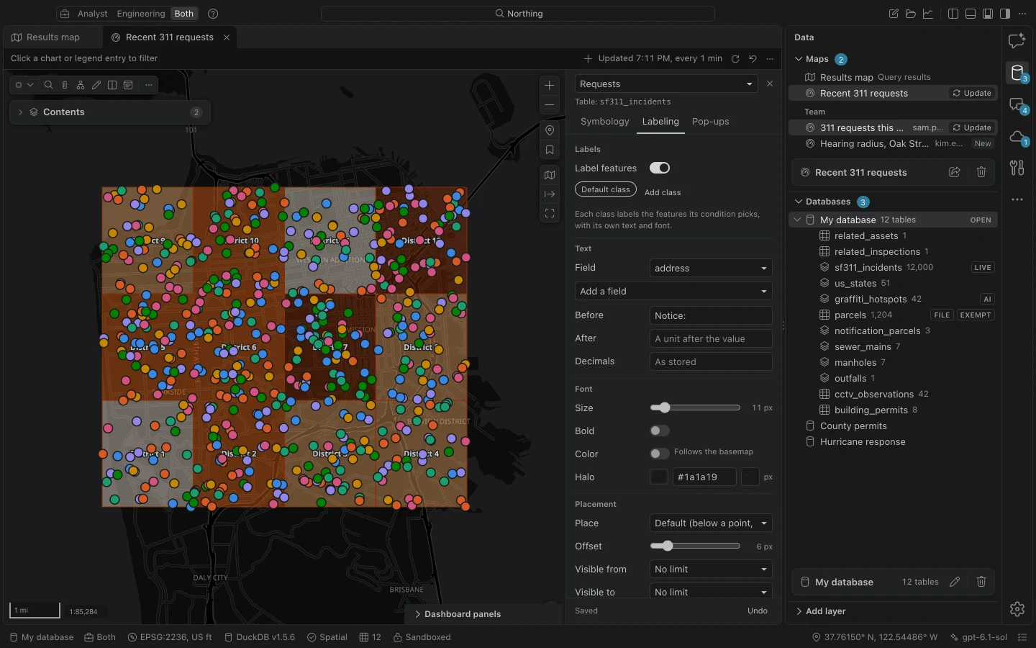Screen dimensions: 1036x648
Task: Open the cloud icon in right sidebar
Action: point(1017,136)
